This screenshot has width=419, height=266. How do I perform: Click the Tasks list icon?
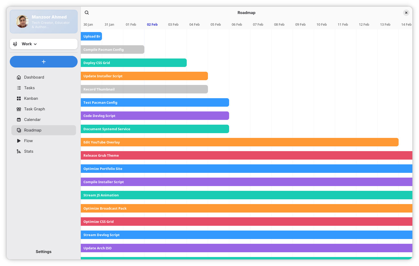(x=19, y=88)
